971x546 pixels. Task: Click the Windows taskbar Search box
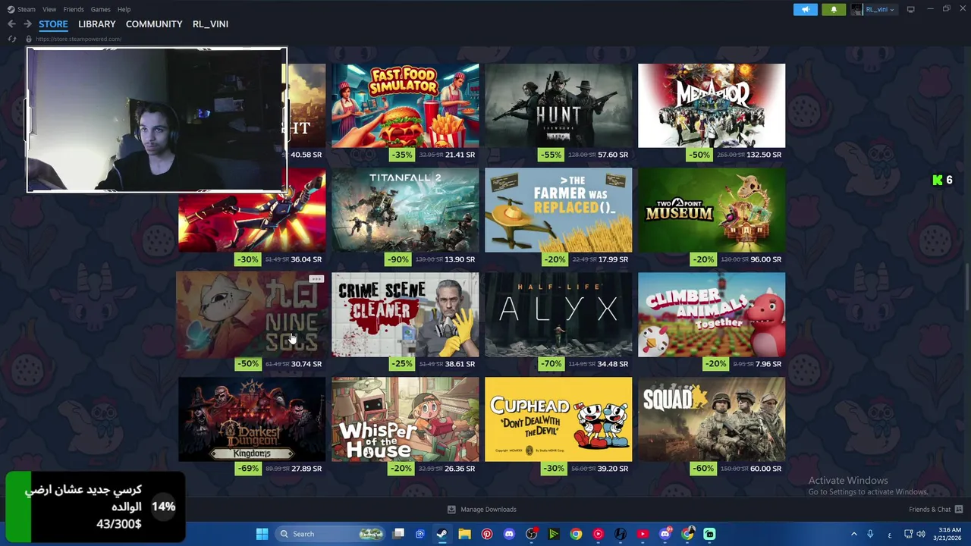329,534
